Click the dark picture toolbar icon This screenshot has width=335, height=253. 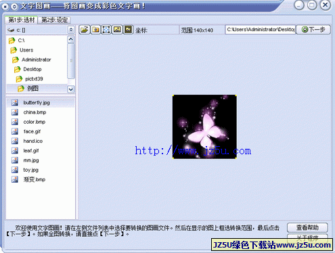coord(128,30)
